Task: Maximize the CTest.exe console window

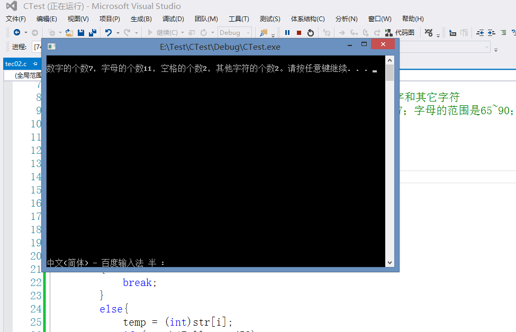Action: tap(364, 44)
